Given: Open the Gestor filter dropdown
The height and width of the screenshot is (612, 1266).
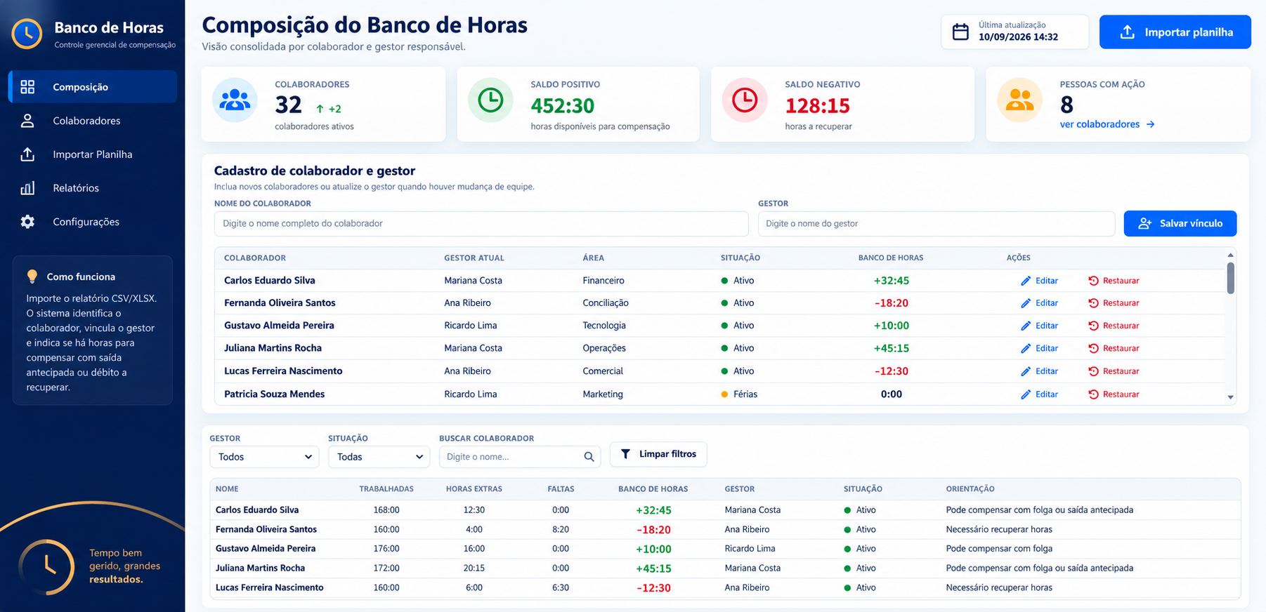Looking at the screenshot, I should 264,457.
